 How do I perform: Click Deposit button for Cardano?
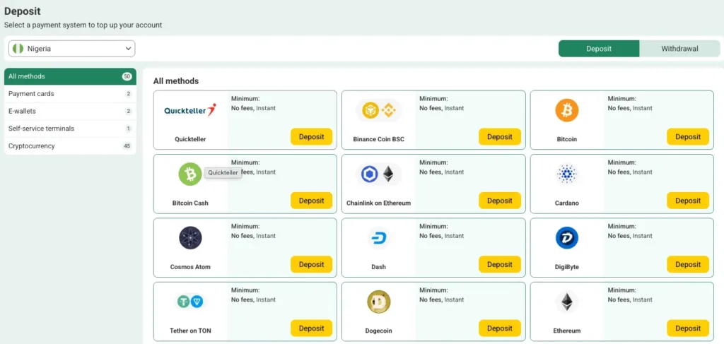pyautogui.click(x=688, y=201)
